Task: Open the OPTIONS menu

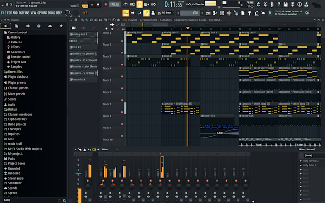Action: pos(42,13)
